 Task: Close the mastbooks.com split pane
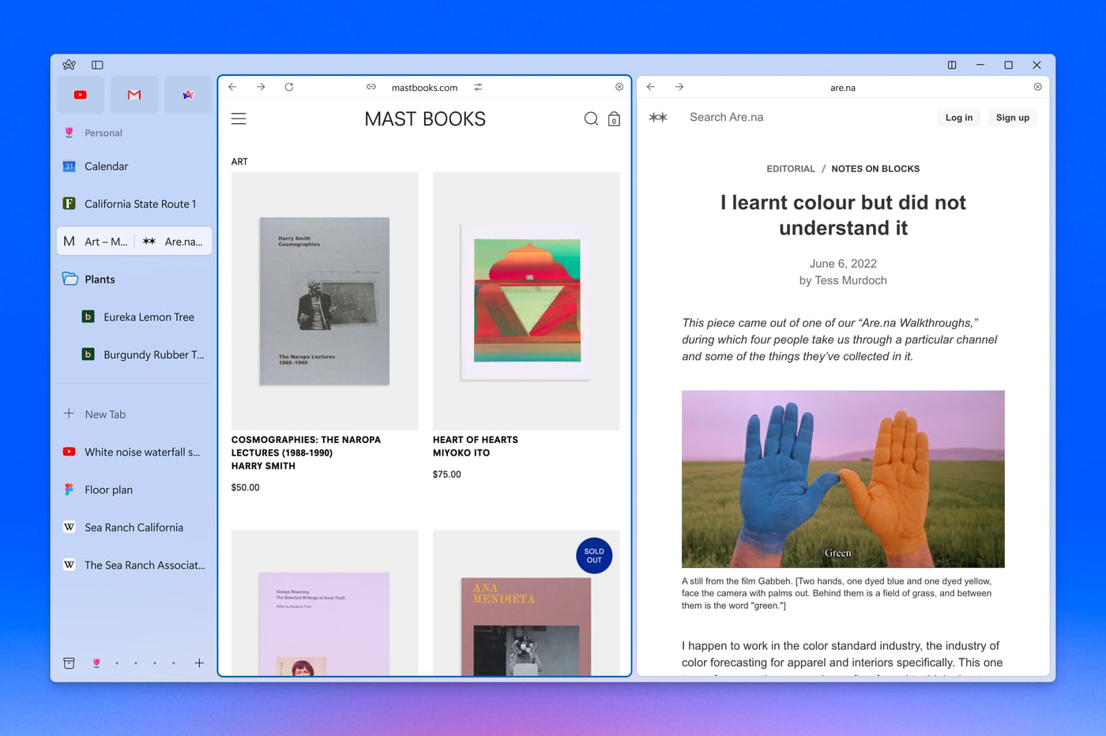point(619,87)
